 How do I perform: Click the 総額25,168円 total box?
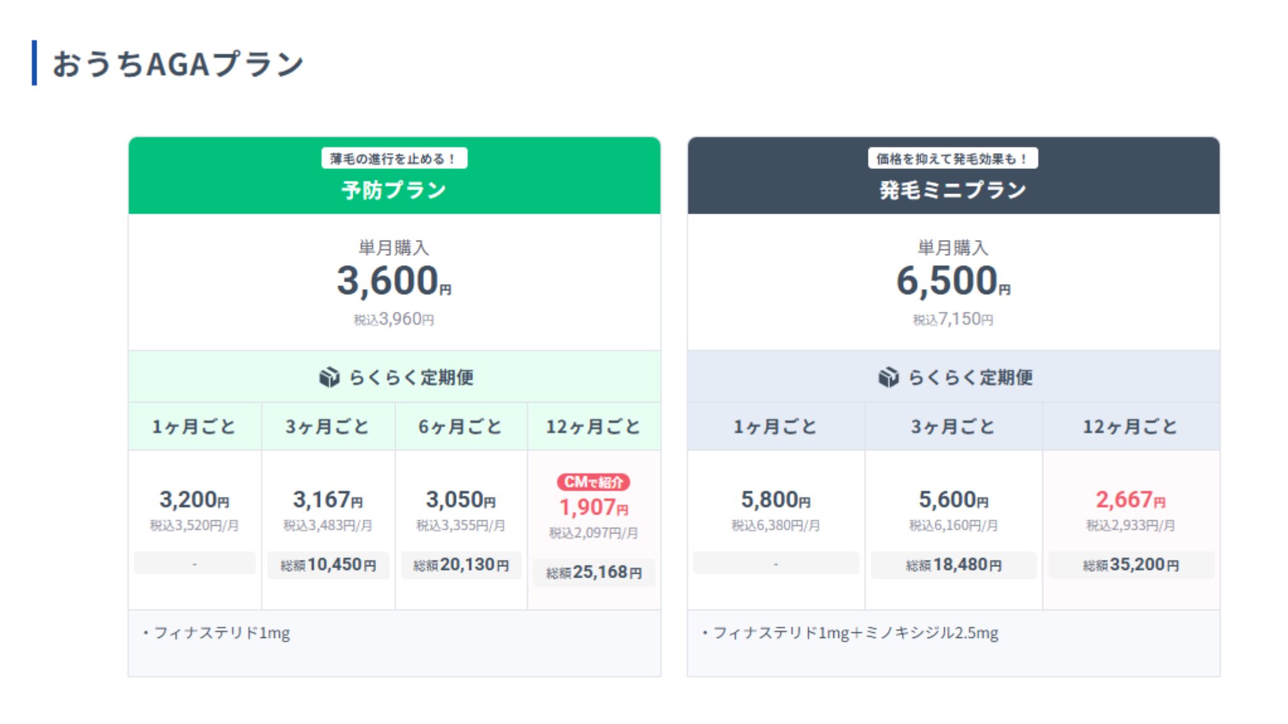pos(593,573)
